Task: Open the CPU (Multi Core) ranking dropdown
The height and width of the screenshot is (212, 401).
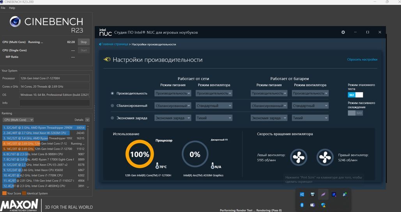Action: coord(18,120)
